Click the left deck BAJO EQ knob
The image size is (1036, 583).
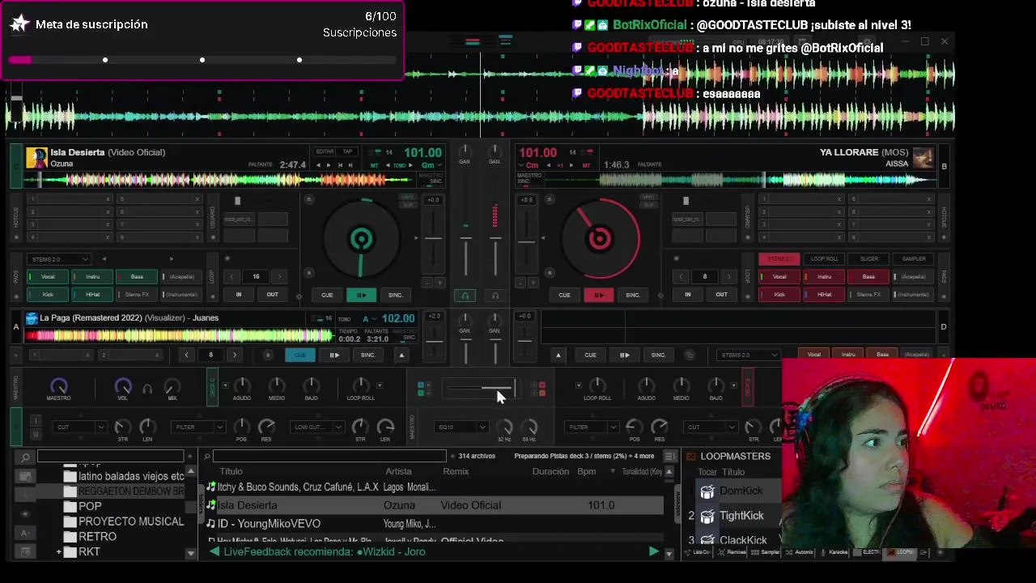(312, 385)
